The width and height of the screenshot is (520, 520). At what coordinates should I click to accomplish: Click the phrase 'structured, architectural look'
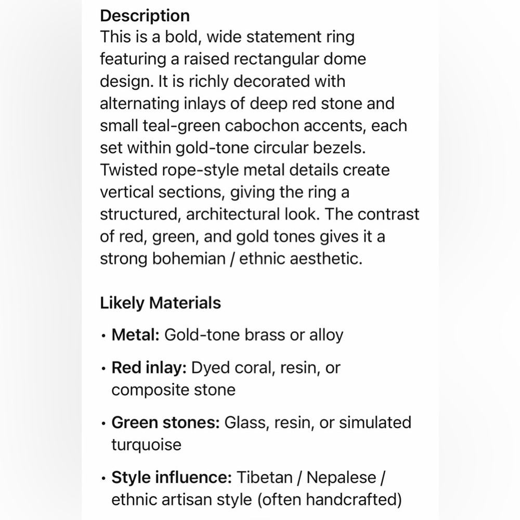209,215
